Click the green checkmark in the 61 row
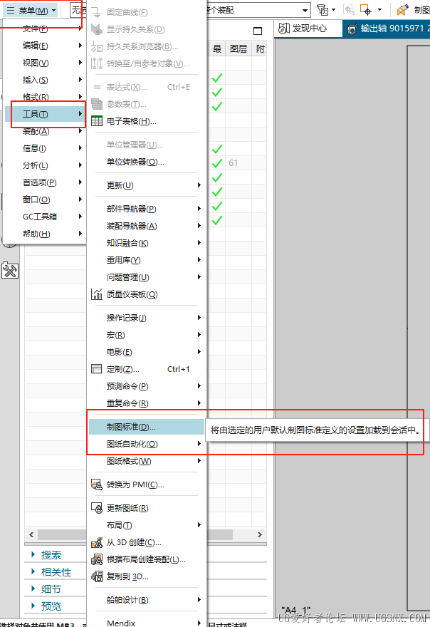 pos(217,163)
